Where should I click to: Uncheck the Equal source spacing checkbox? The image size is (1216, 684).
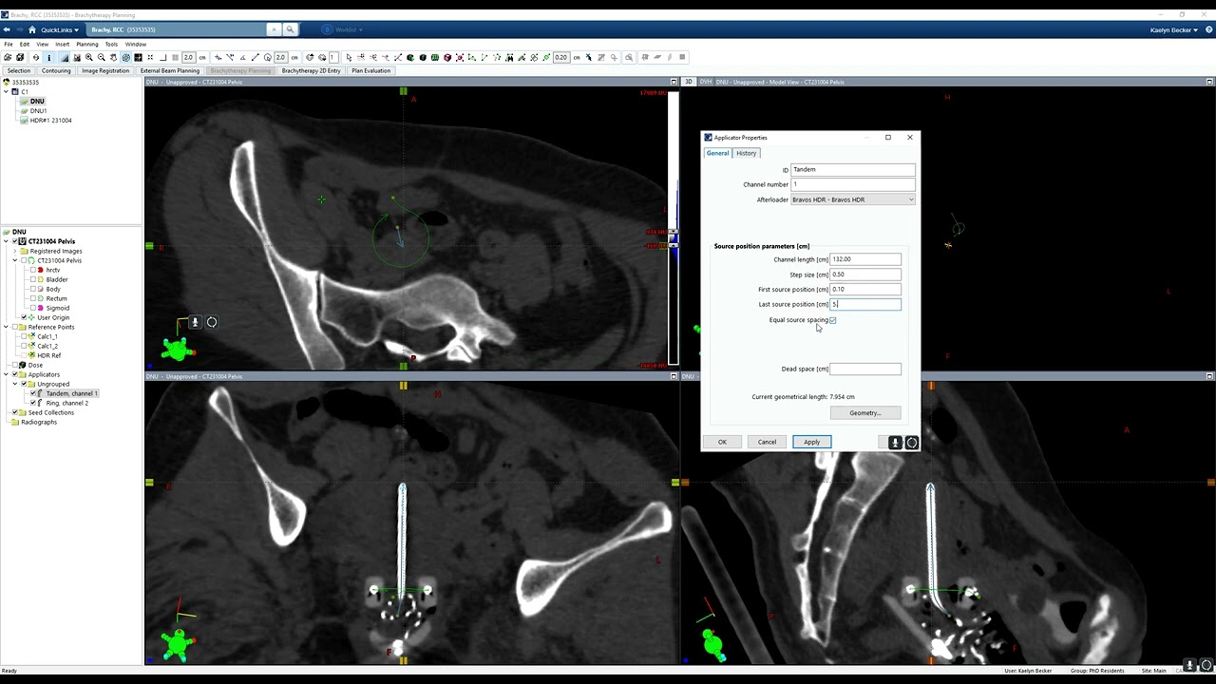pos(833,320)
